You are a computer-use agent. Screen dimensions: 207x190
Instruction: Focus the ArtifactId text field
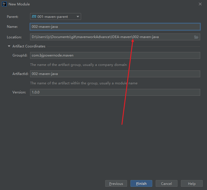[115, 74]
